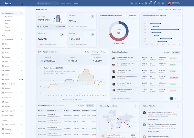Expand the Apps dropdown in top bar
Screen dimensions: 194x138
click(x=77, y=3)
